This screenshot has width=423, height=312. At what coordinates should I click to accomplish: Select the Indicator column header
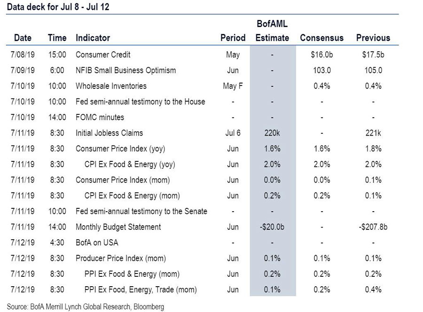click(93, 38)
